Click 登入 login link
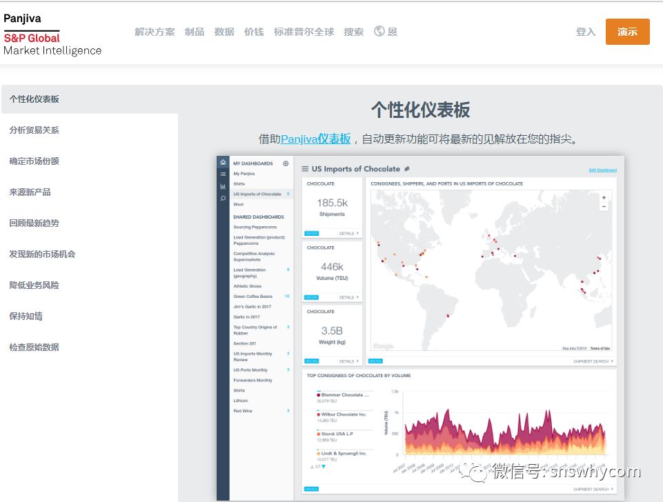The width and height of the screenshot is (663, 502). click(x=585, y=32)
